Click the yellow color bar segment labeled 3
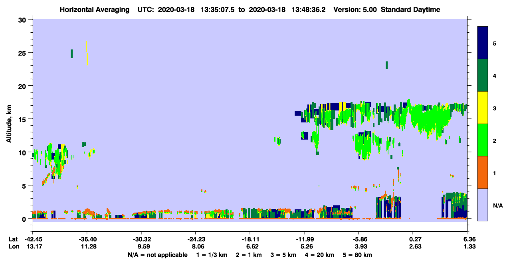The width and height of the screenshot is (519, 266). (483, 108)
